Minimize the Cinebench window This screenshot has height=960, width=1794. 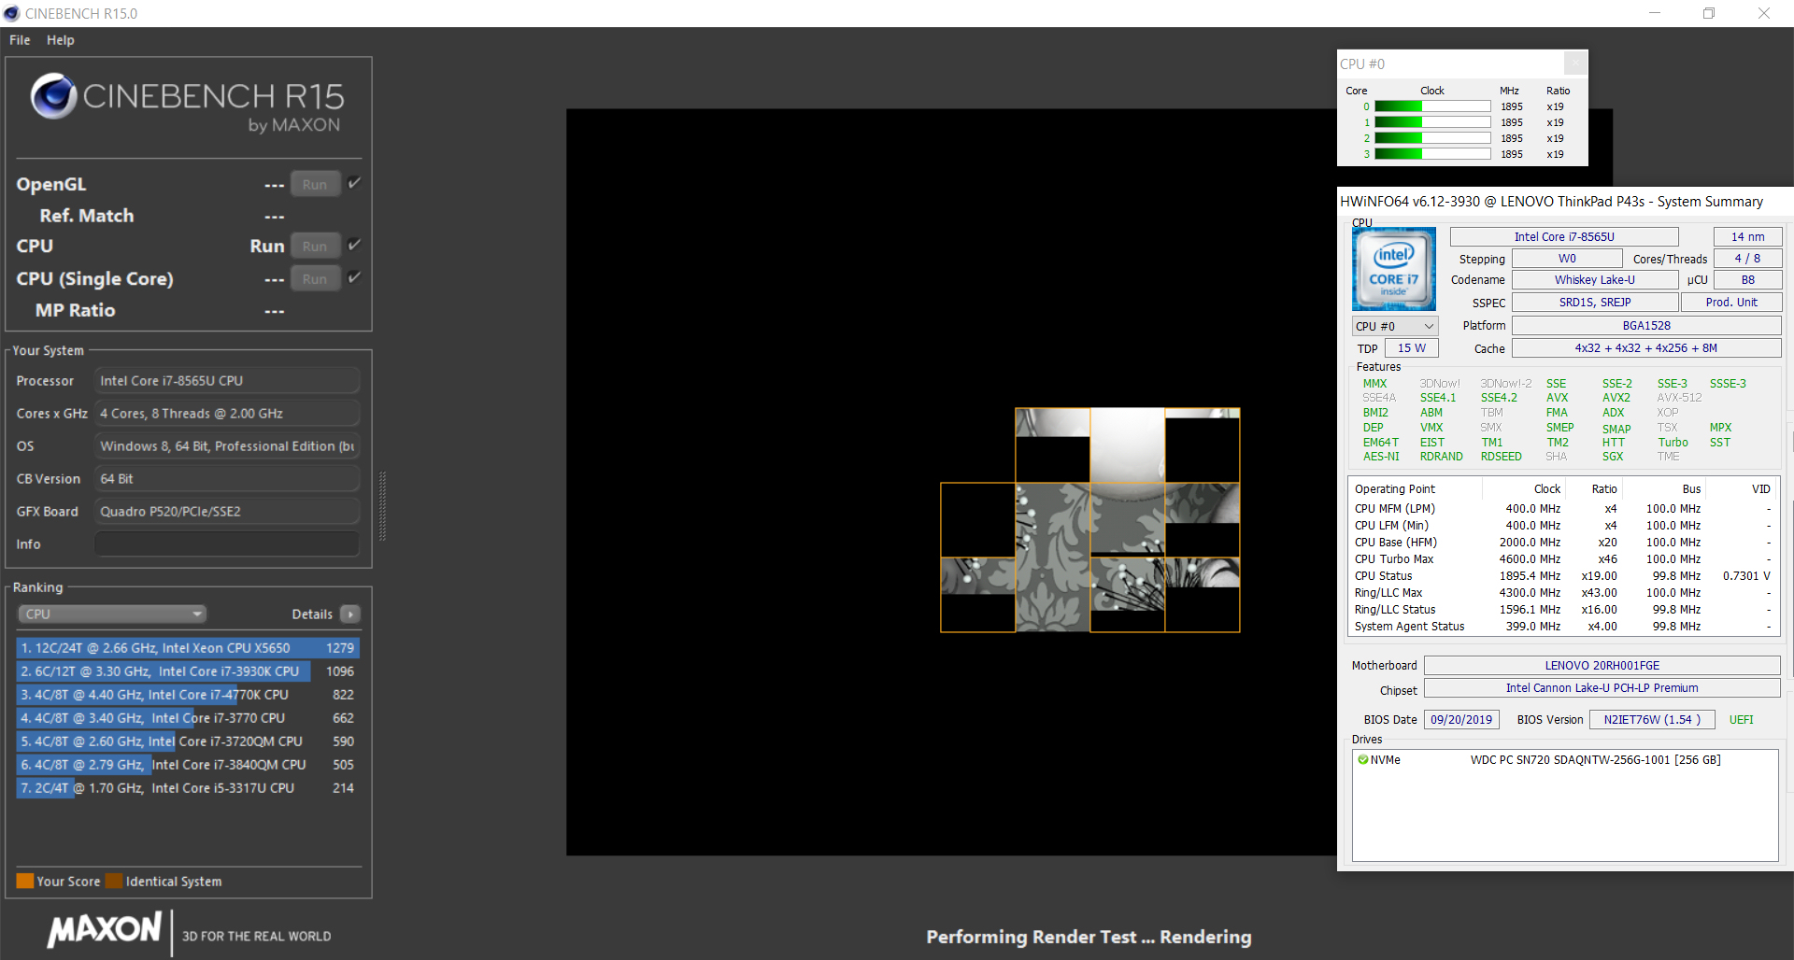[x=1655, y=13]
